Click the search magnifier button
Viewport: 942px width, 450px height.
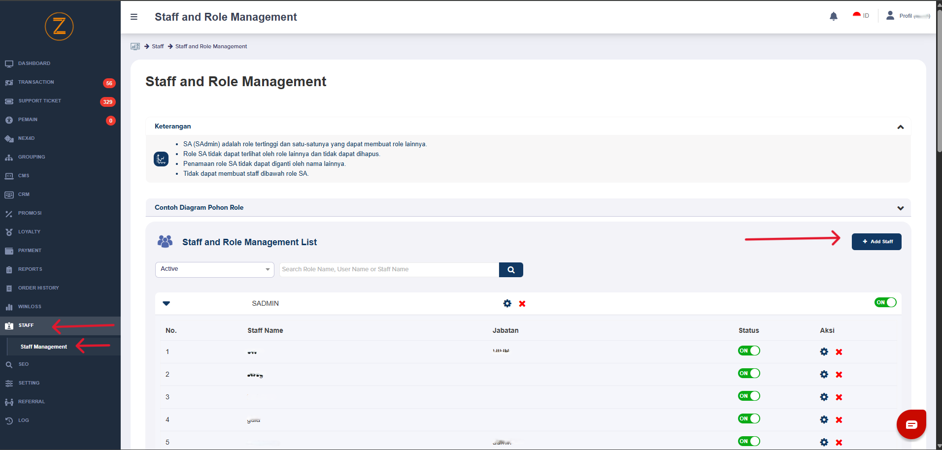[x=511, y=270]
